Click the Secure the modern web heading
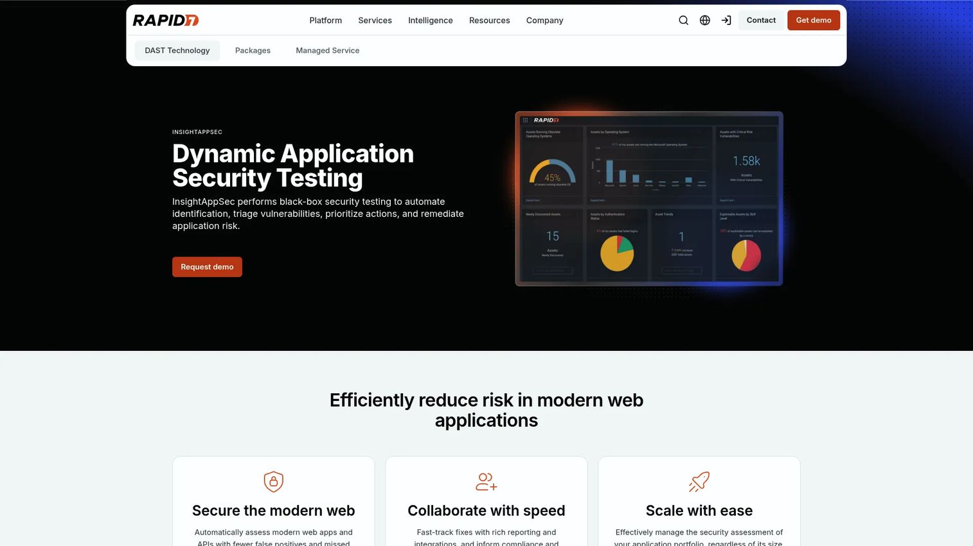973x546 pixels. pos(274,511)
